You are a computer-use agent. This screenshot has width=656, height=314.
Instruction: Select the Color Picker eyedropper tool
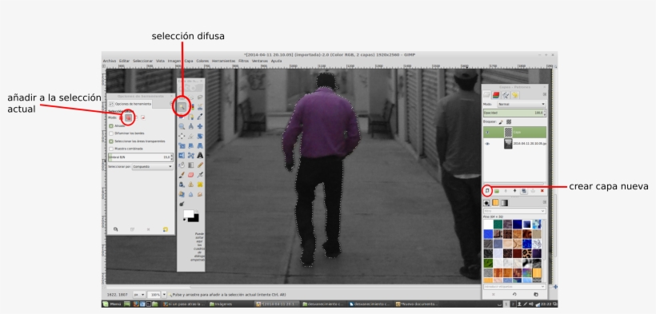(x=200, y=117)
